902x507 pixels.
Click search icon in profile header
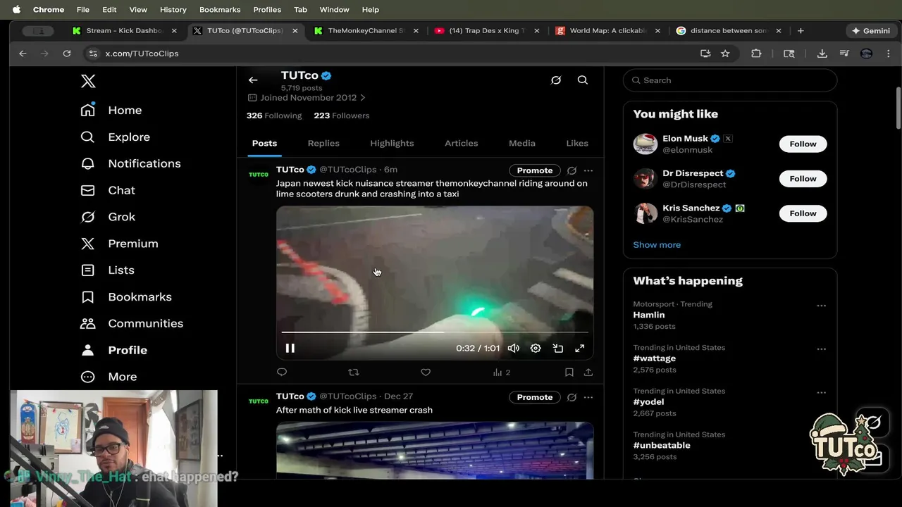tap(583, 80)
